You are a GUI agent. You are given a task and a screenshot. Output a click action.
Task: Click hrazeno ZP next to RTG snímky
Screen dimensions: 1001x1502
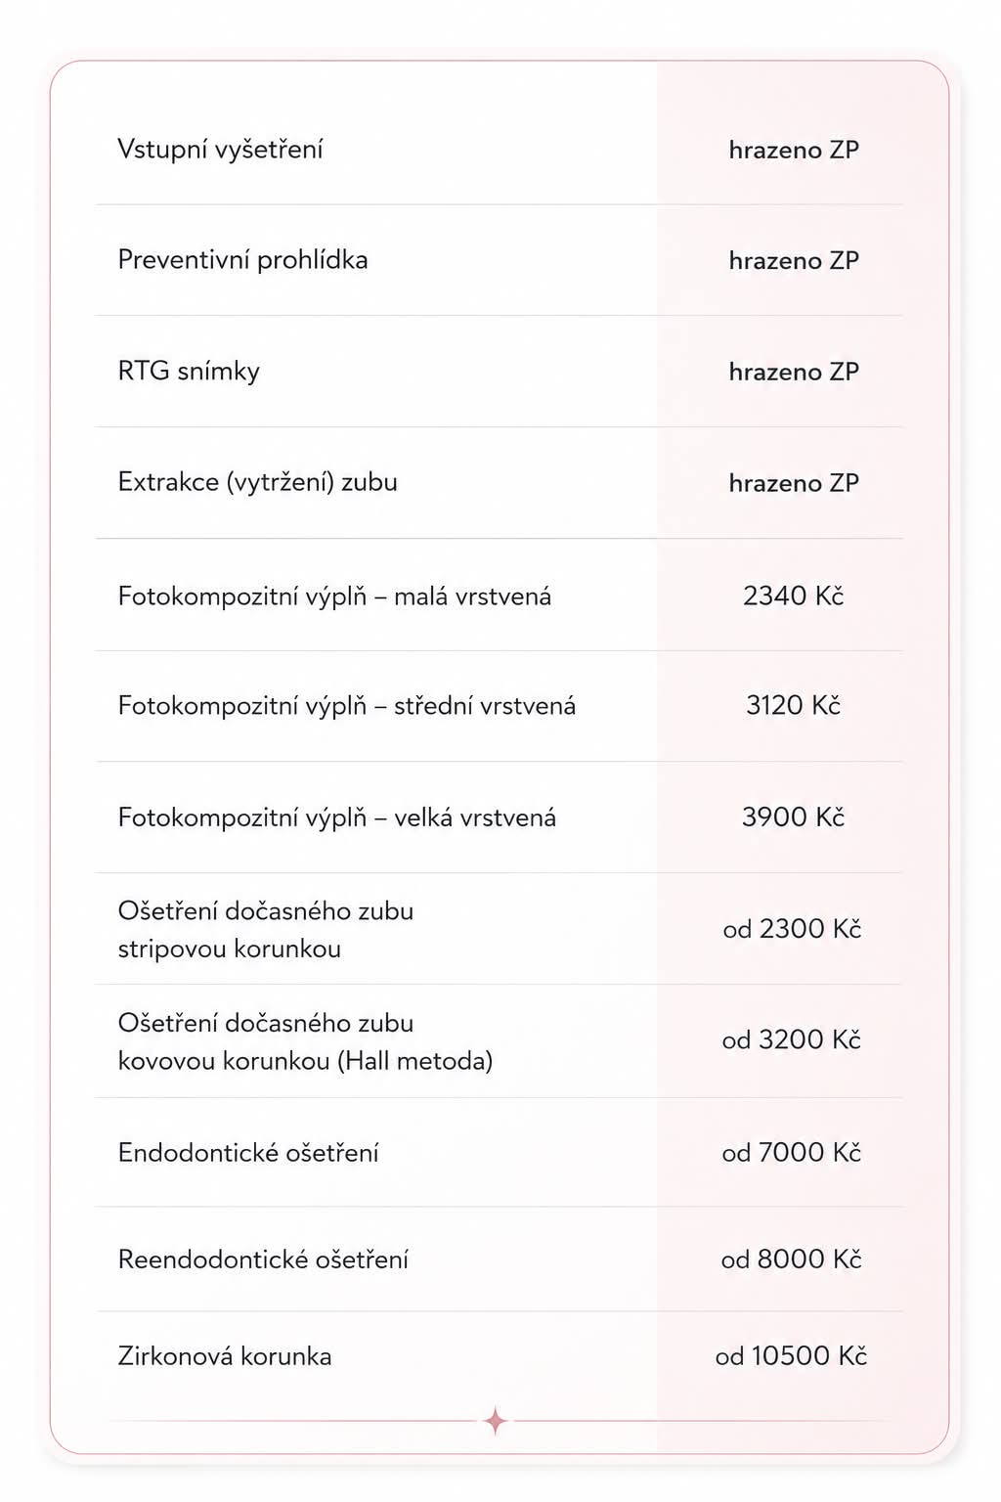click(794, 372)
